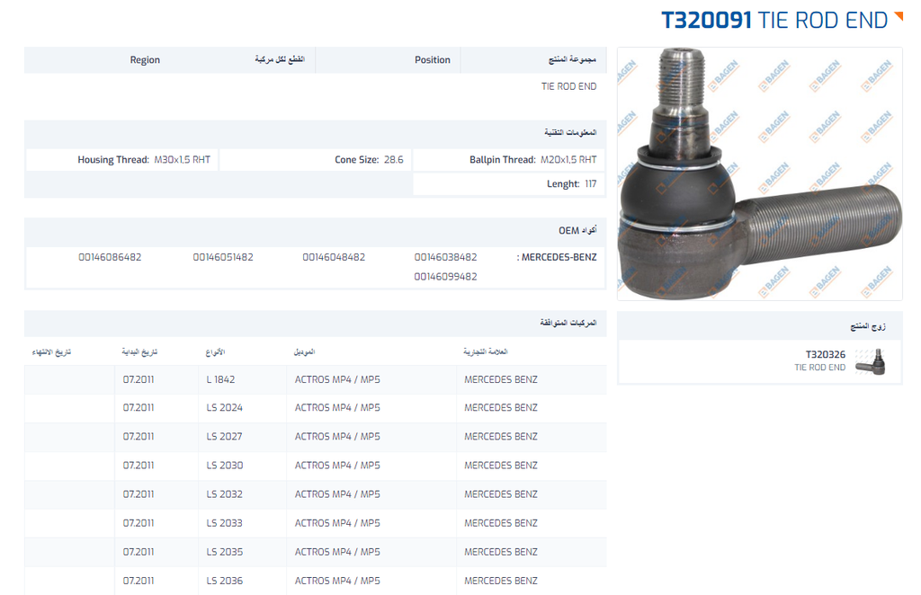Click MERCEDES BENZ in the LS 2036 row
The image size is (921, 595).
pos(501,581)
